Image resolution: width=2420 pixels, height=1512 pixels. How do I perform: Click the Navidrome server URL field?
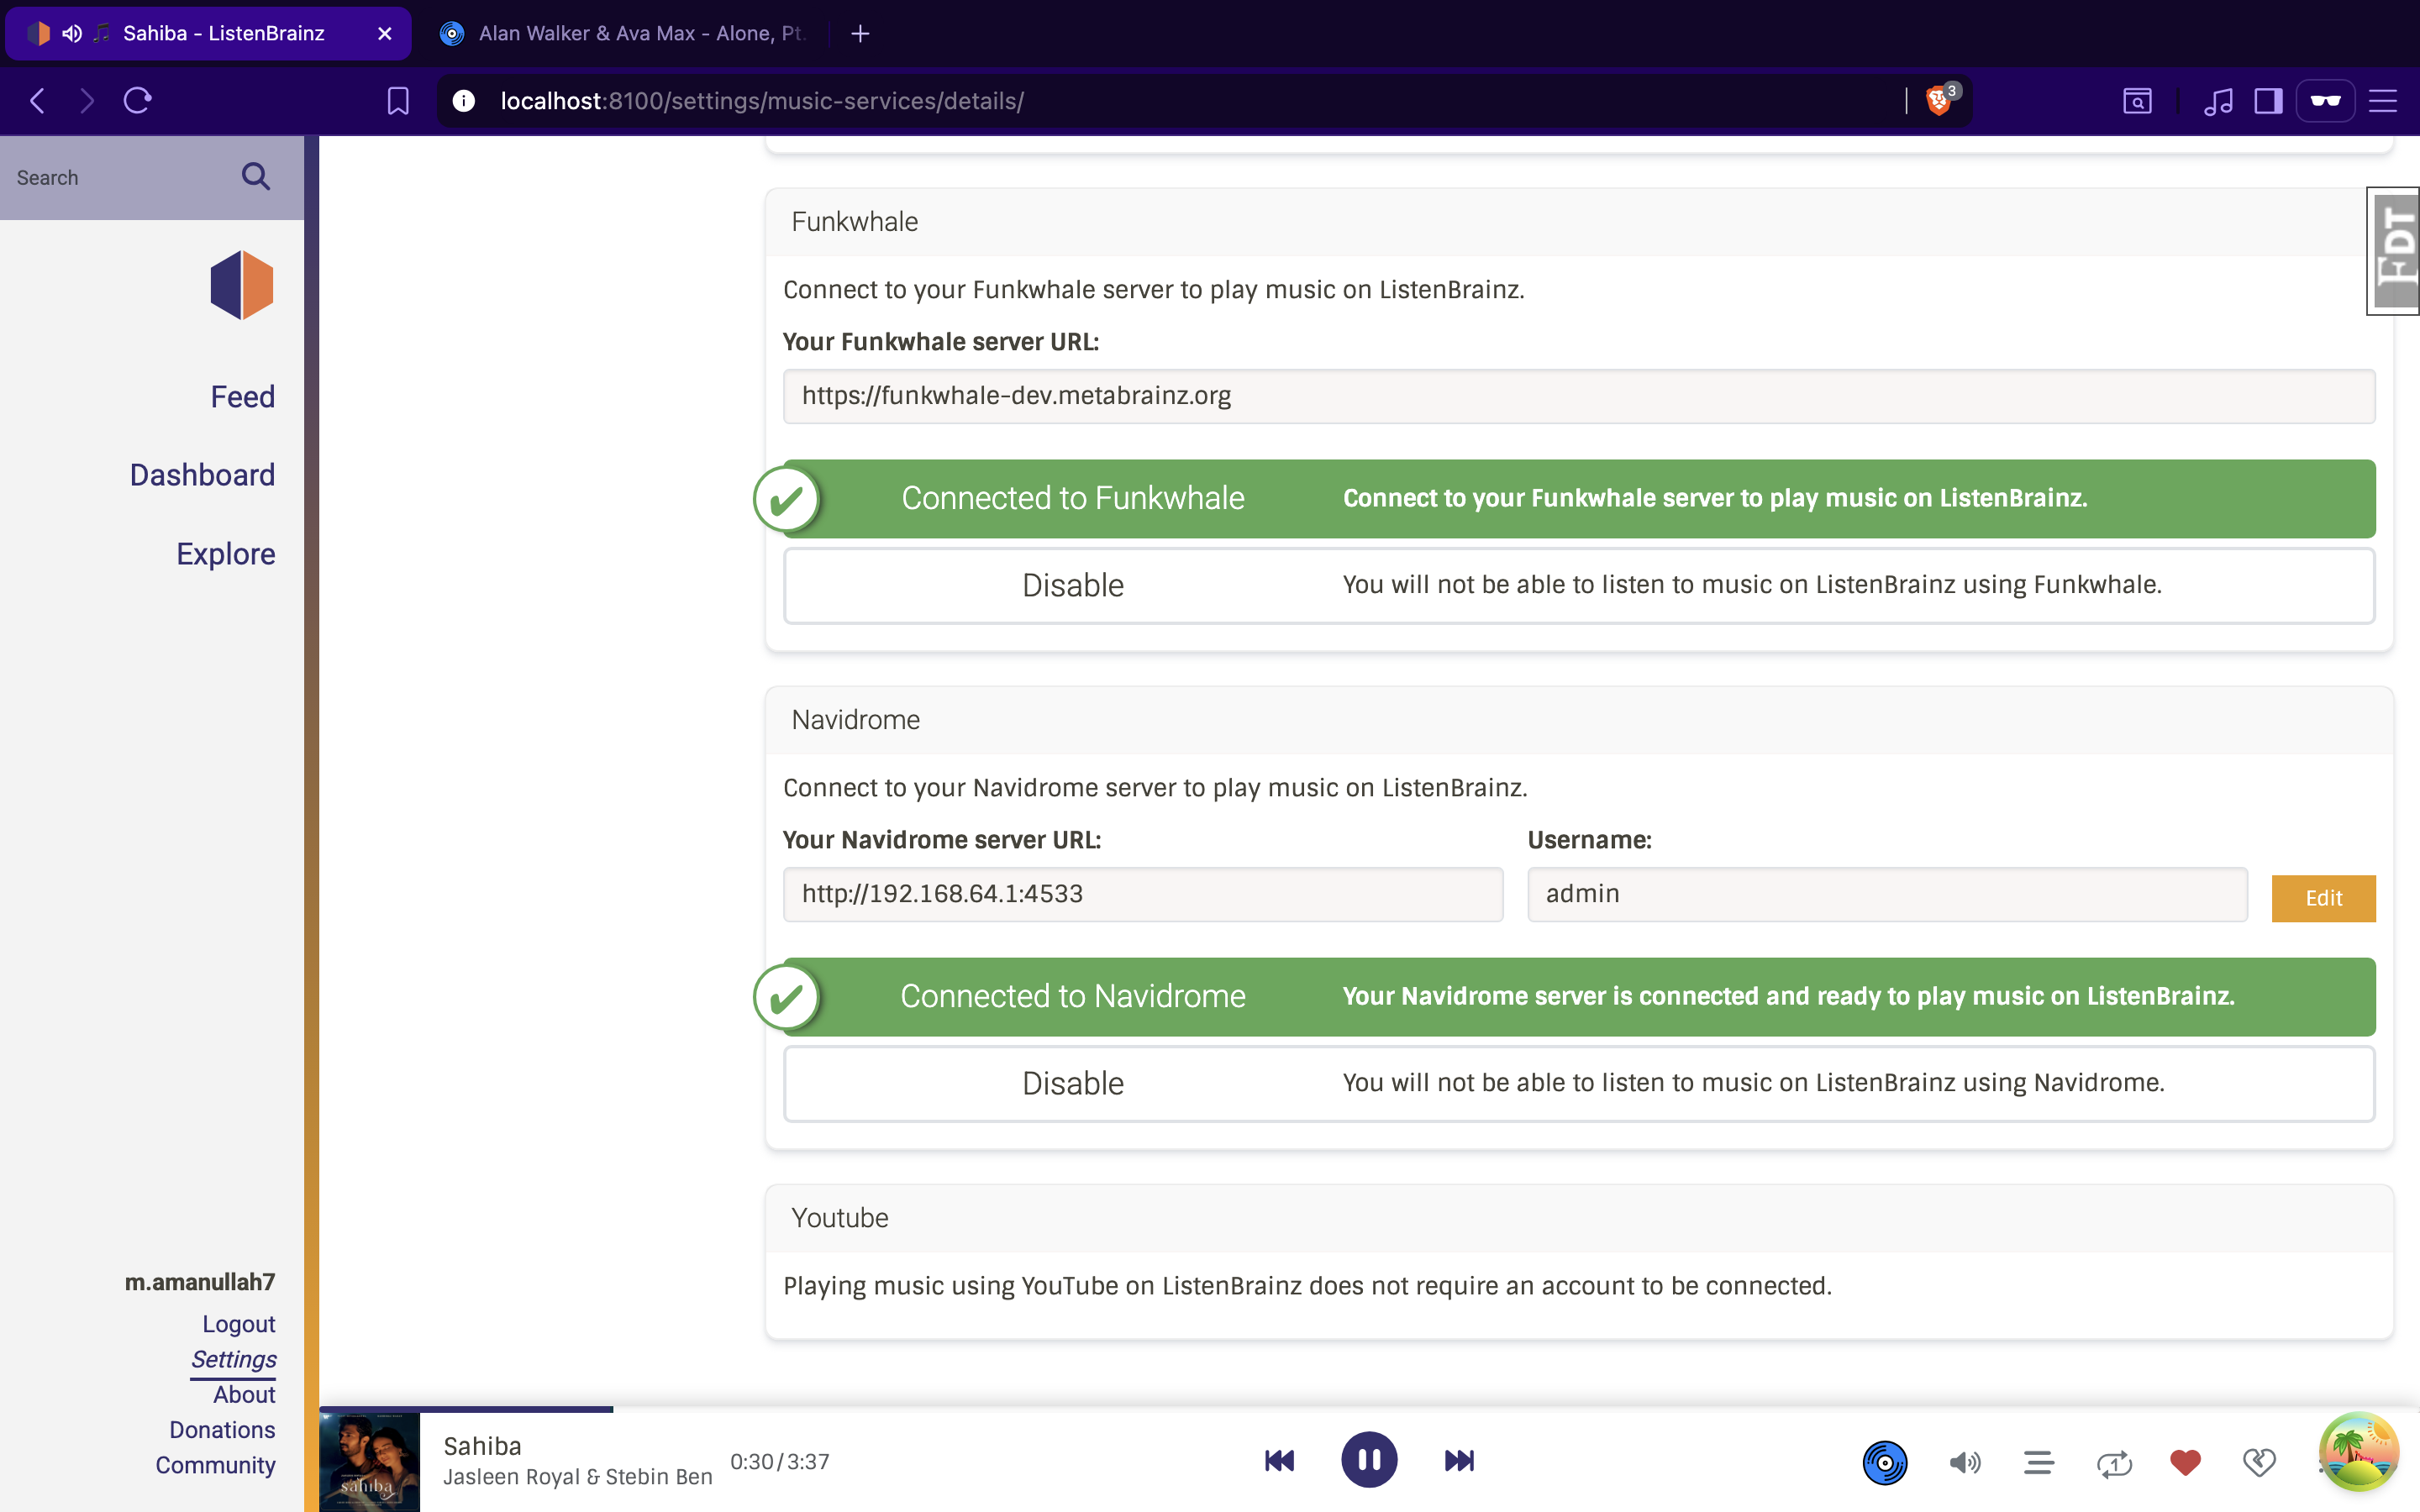point(1143,894)
